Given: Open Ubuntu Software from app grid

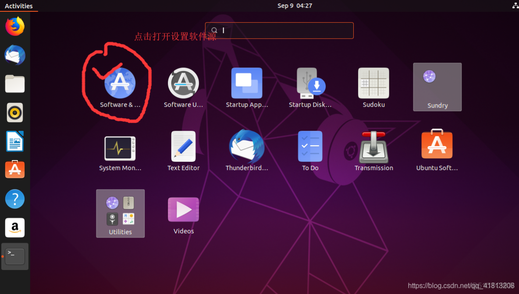Looking at the screenshot, I should click(437, 144).
